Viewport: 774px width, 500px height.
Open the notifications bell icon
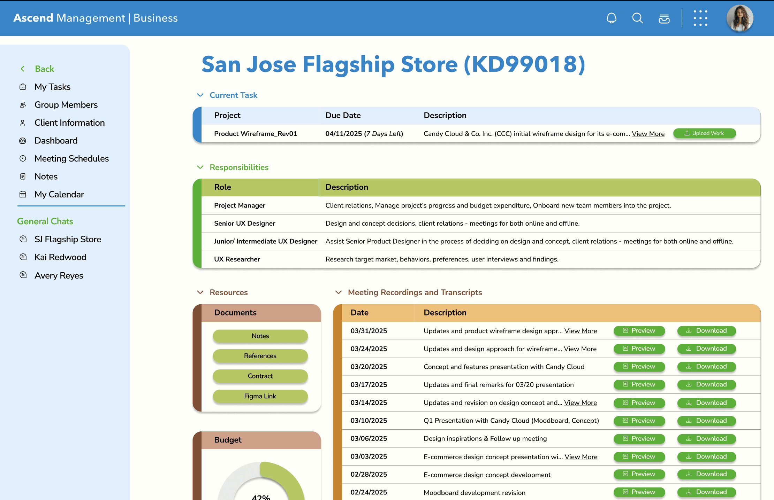click(x=612, y=18)
